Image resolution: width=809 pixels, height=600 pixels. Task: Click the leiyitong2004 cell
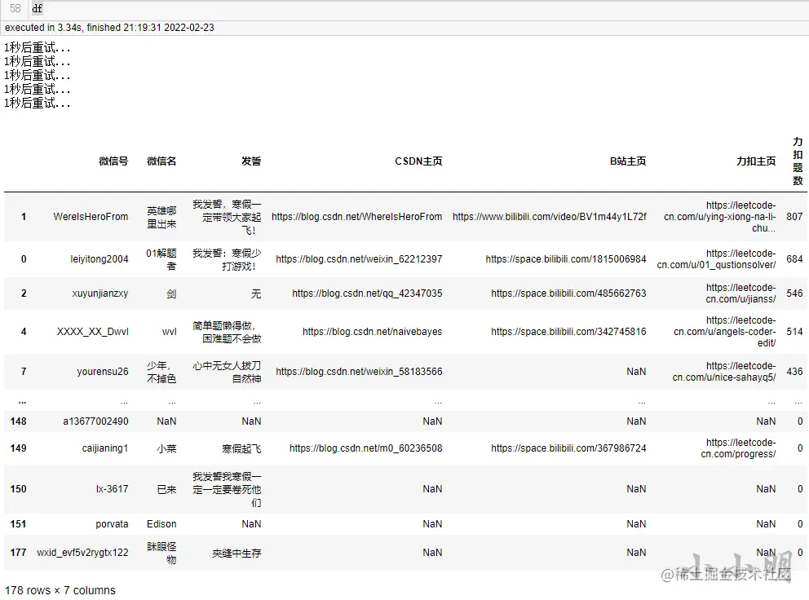tap(99, 259)
